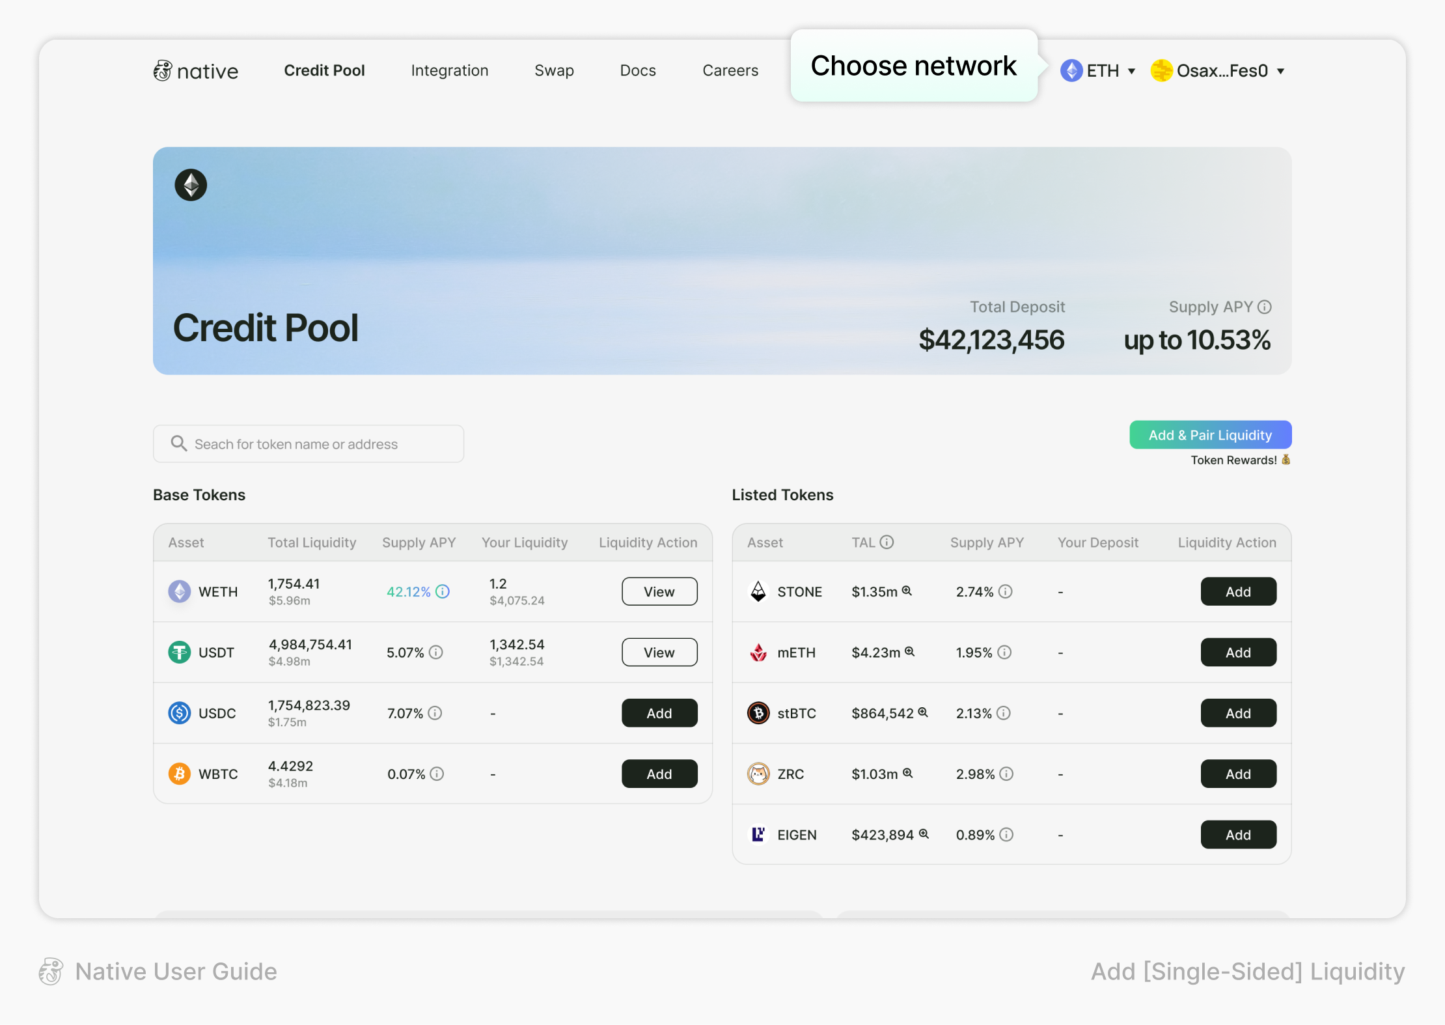1445x1025 pixels.
Task: Click the TAL column info icon
Action: [887, 542]
